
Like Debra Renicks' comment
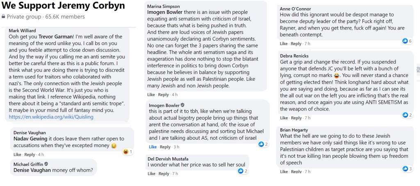pos(284,118)
